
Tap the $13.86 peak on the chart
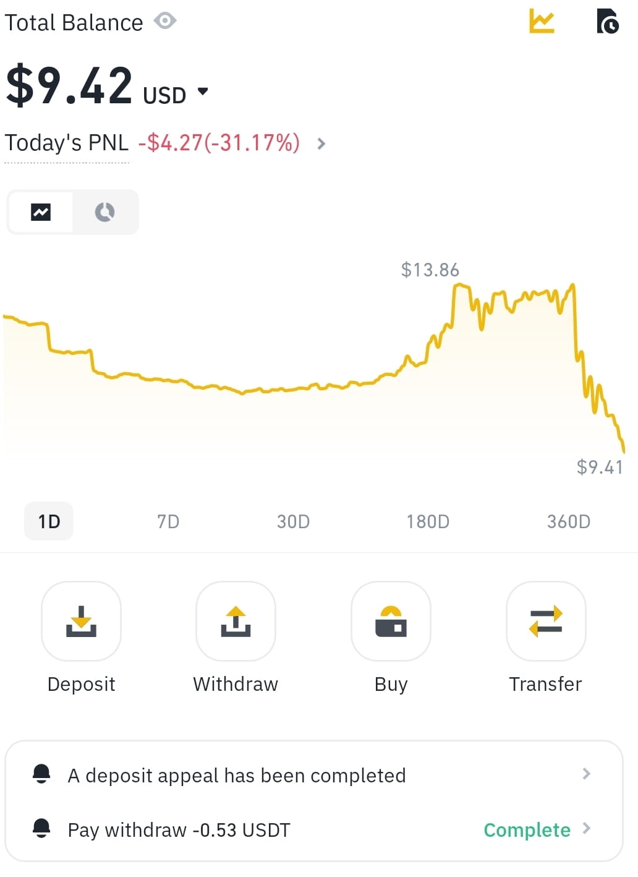coord(459,286)
